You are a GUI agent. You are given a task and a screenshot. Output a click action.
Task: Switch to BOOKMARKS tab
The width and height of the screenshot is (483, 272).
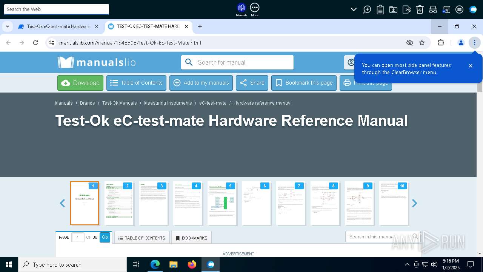[x=191, y=238]
